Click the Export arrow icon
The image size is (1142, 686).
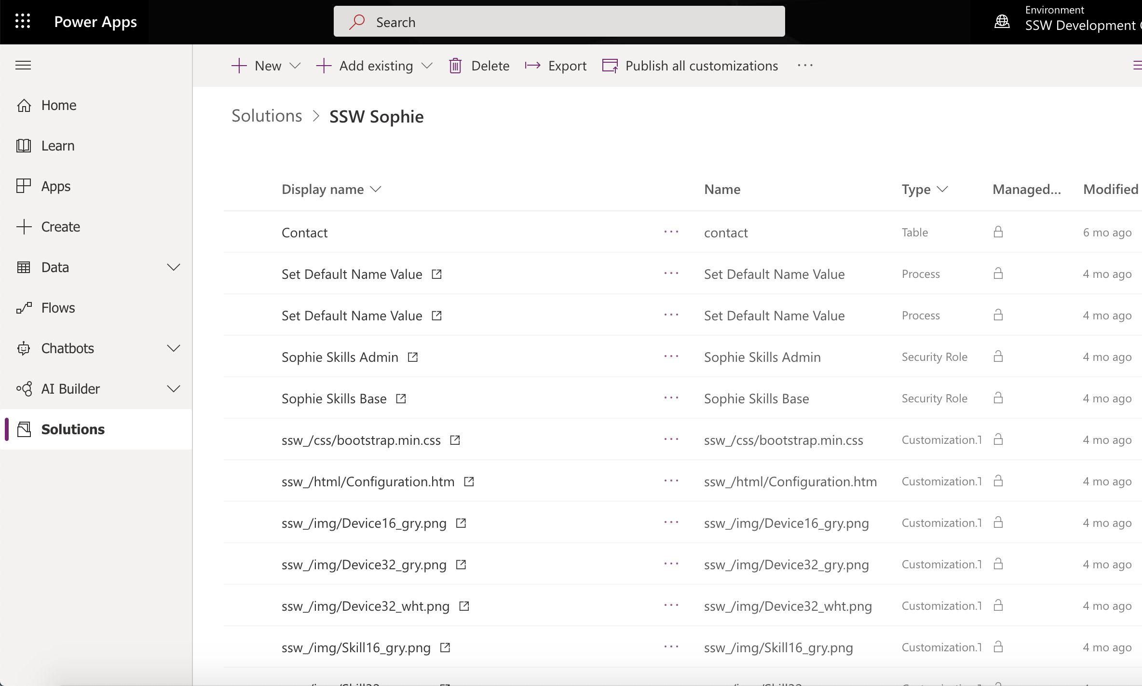click(532, 66)
